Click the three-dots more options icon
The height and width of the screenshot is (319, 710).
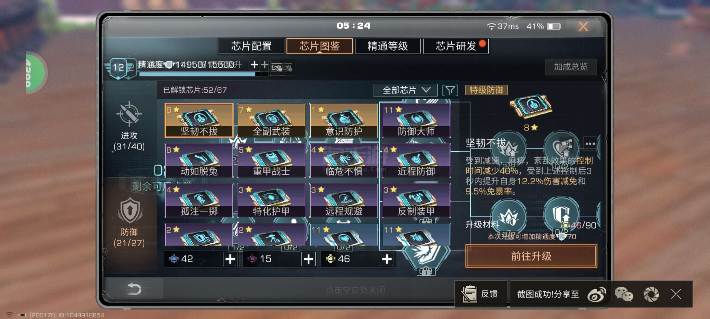pos(590,143)
